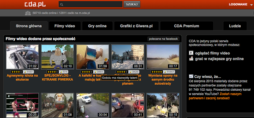Open the CDA Premium tab
Image resolution: width=254 pixels, height=118 pixels.
click(x=187, y=26)
